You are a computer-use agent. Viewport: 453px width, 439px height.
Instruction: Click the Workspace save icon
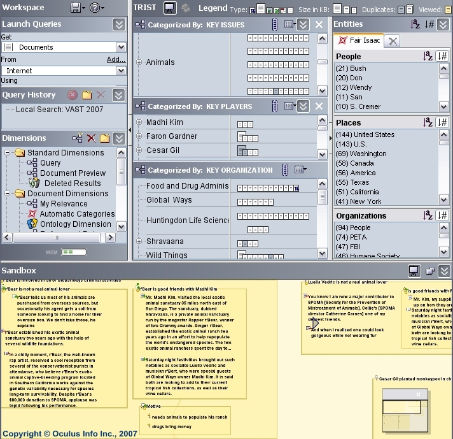click(x=76, y=8)
